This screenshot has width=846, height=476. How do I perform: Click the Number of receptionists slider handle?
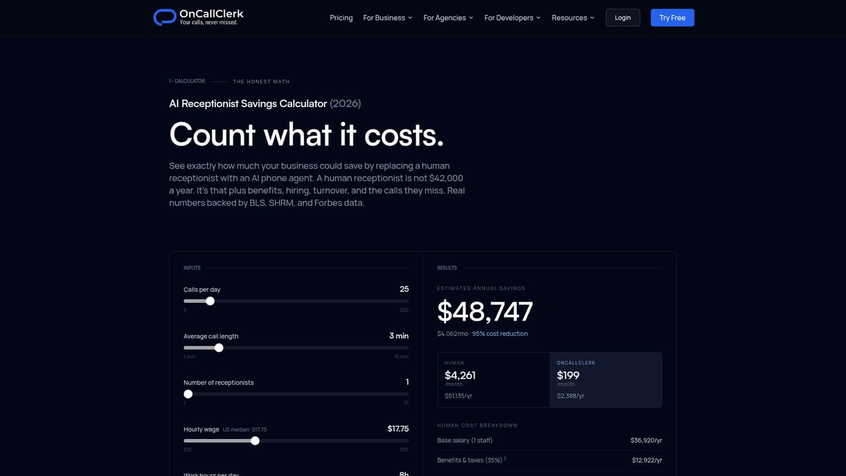point(188,394)
